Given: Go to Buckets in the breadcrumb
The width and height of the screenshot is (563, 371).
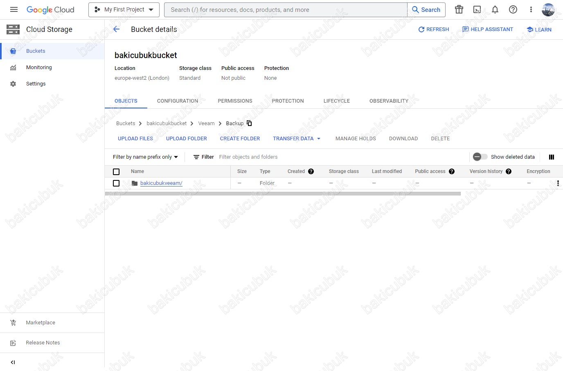Looking at the screenshot, I should click(126, 124).
